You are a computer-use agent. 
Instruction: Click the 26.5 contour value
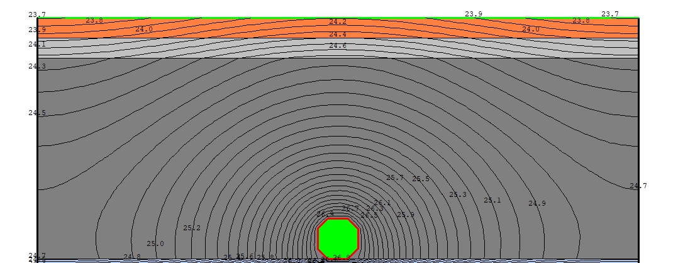point(369,215)
